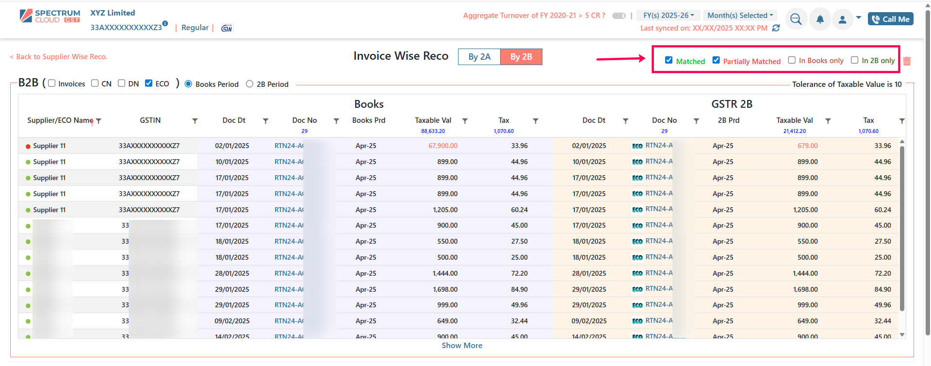
Task: Switch to the By 2A tab
Action: 479,57
